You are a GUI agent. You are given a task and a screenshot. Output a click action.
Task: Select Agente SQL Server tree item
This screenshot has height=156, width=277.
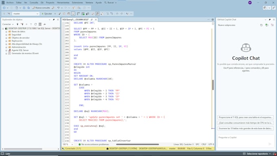point(20,50)
